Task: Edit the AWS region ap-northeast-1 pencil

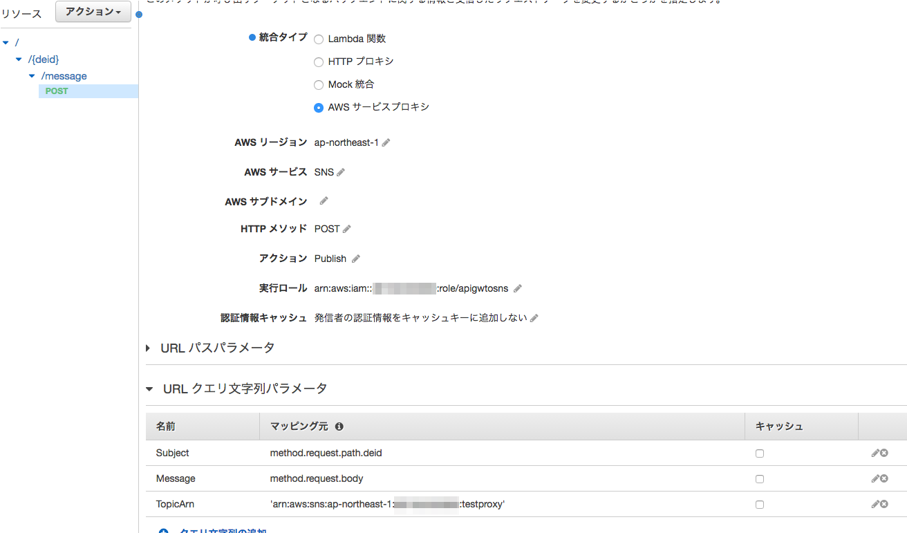Action: coord(386,142)
